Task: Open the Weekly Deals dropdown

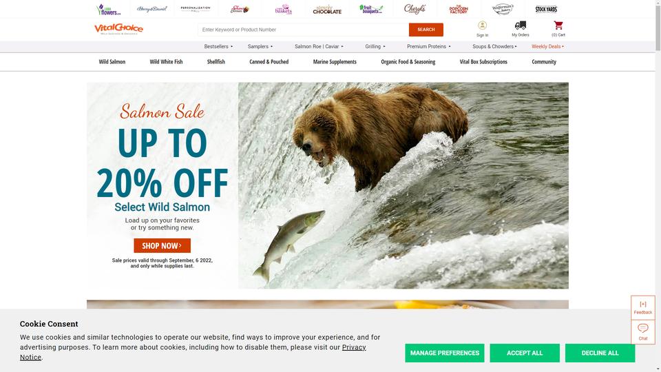Action: 547,46
